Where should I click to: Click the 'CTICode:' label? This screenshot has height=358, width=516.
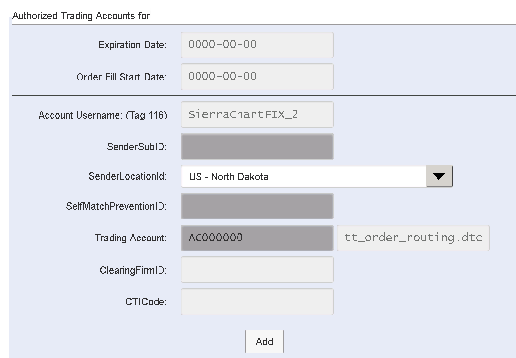(146, 302)
